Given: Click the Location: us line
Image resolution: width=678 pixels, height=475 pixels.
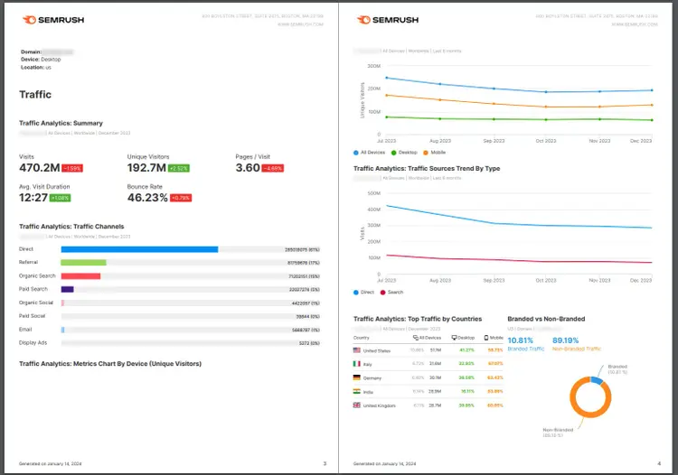Looking at the screenshot, I should tap(36, 68).
